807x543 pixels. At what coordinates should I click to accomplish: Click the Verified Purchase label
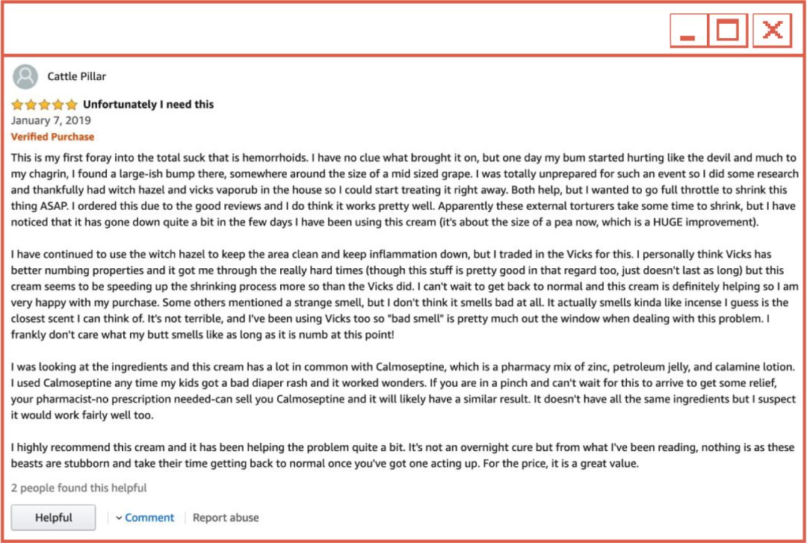(52, 137)
